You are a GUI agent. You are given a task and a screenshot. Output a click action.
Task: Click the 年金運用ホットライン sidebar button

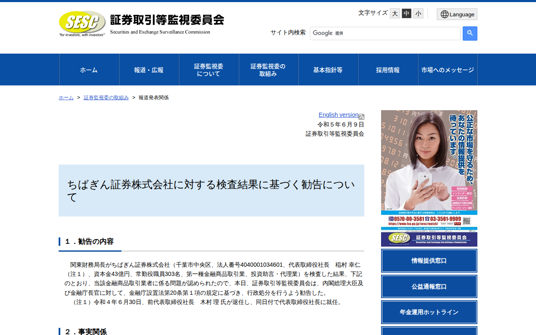[x=429, y=312]
